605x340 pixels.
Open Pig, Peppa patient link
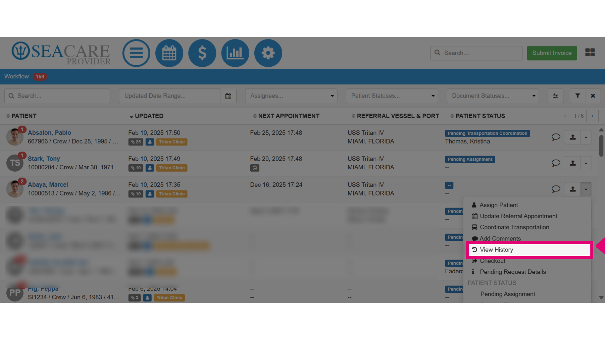coord(43,289)
